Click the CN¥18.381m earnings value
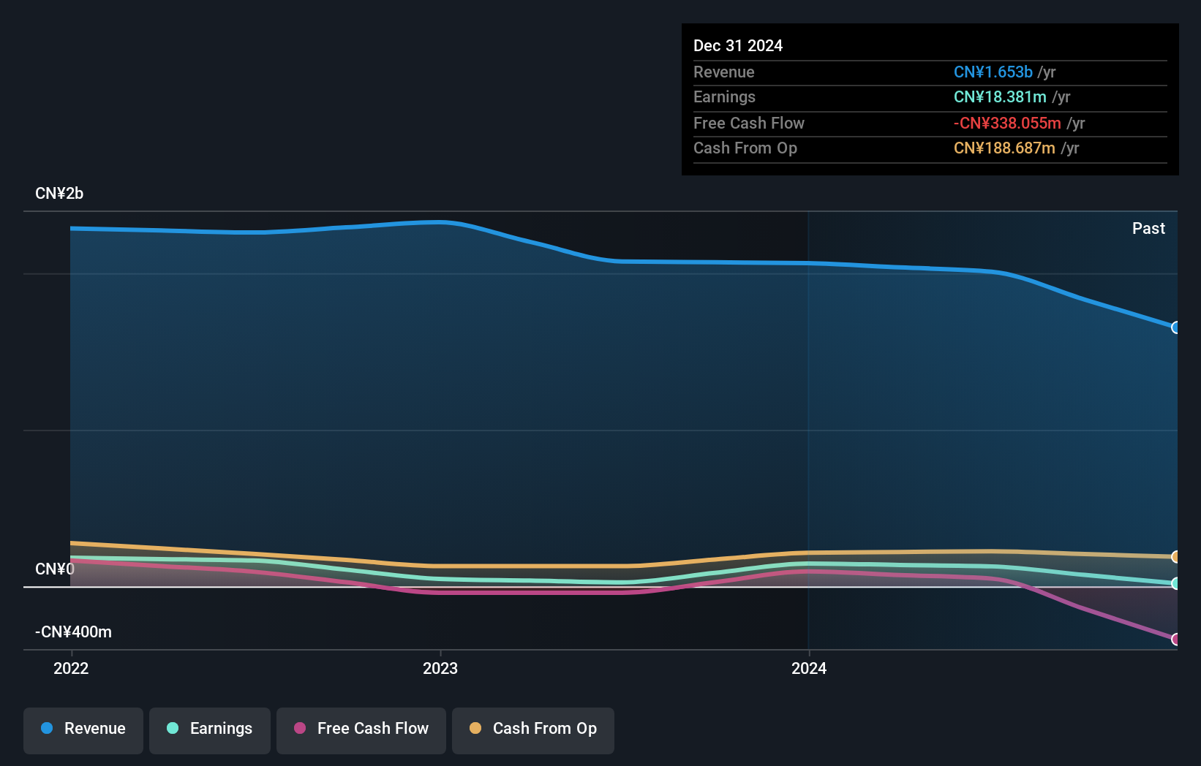 click(x=1000, y=96)
